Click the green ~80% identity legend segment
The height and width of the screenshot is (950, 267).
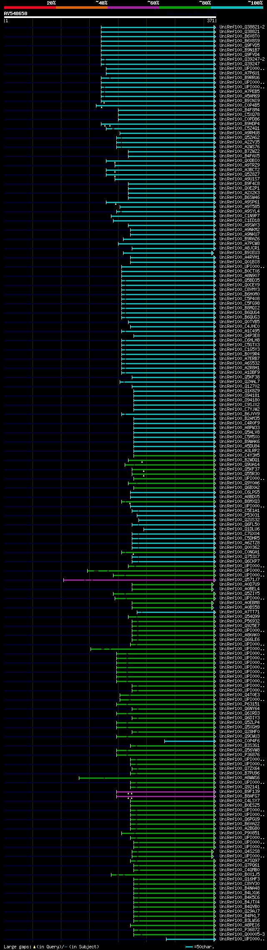[x=185, y=8]
